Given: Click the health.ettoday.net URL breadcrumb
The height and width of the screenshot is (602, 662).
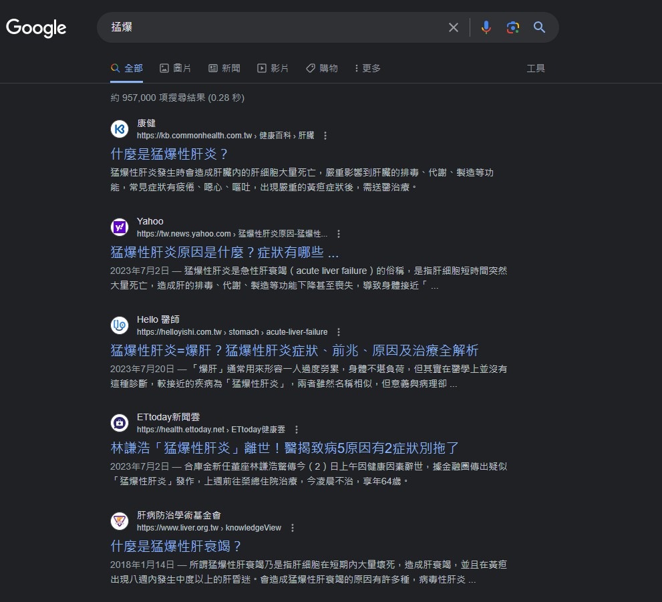Looking at the screenshot, I should coord(210,430).
